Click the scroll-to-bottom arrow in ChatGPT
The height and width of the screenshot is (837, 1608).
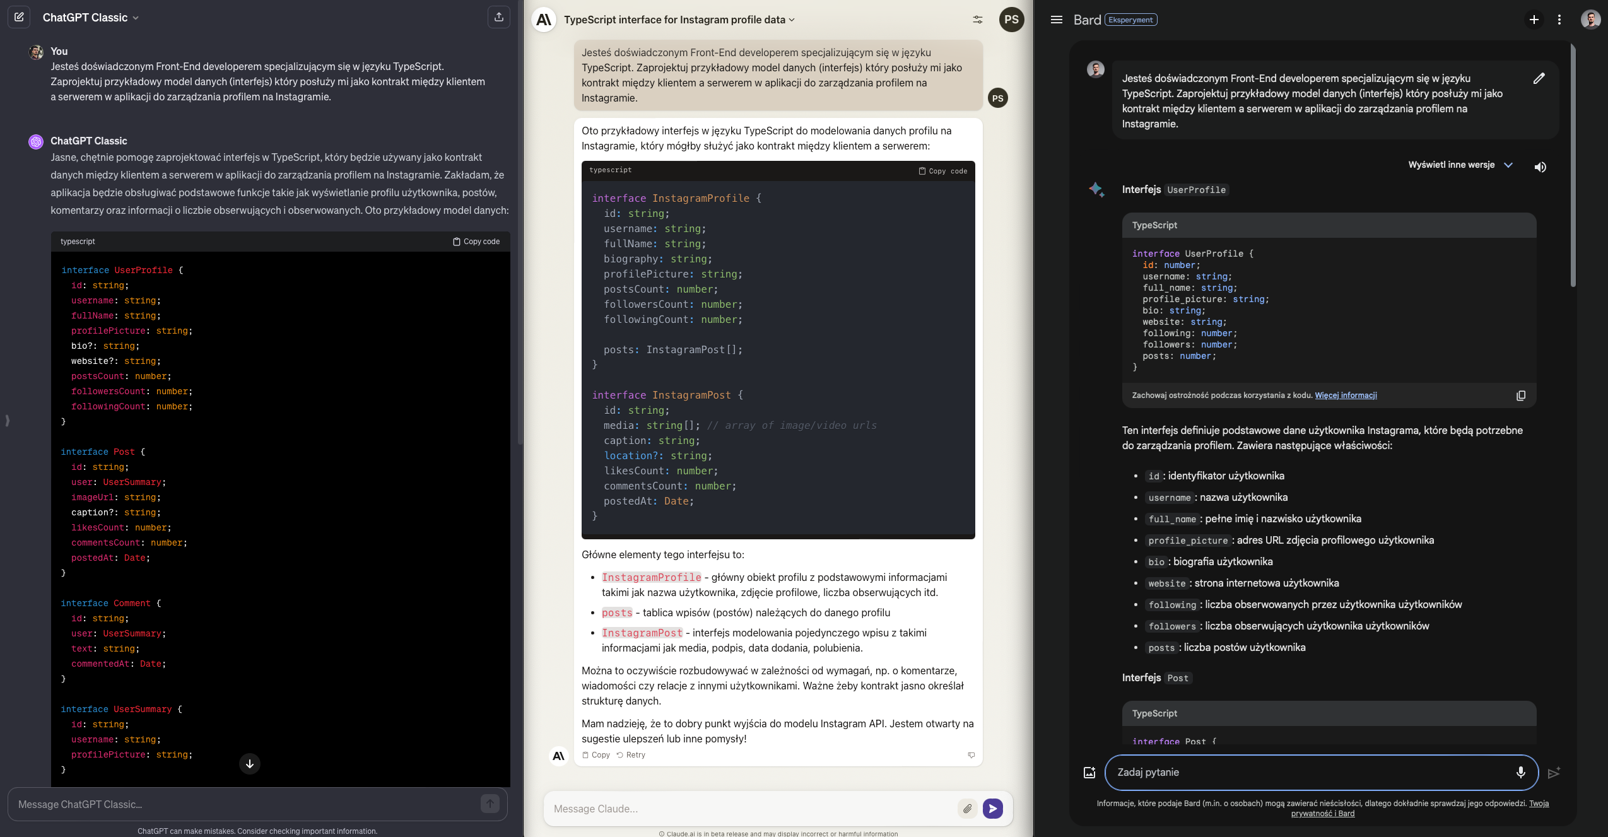[250, 764]
